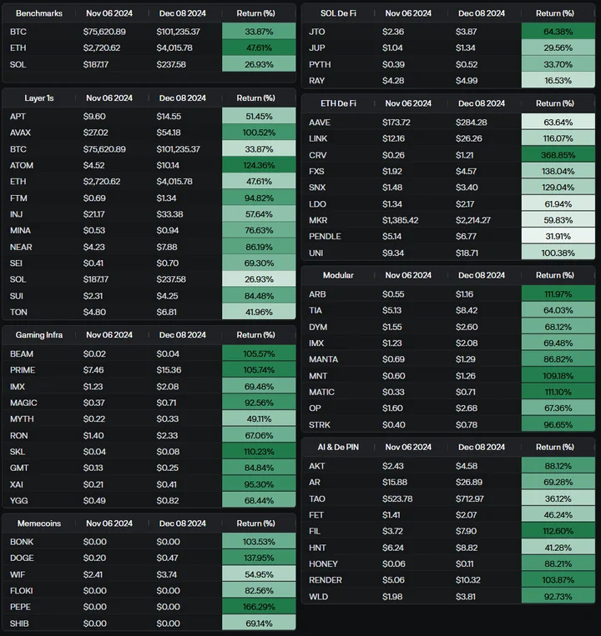The image size is (601, 636).
Task: Select LINK return value 116.07%
Action: point(558,138)
